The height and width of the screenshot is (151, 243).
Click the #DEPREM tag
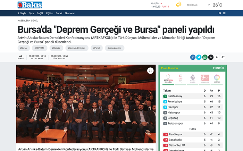pos(39,48)
